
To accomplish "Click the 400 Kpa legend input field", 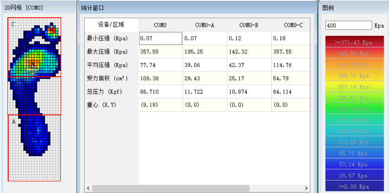I will point(348,25).
